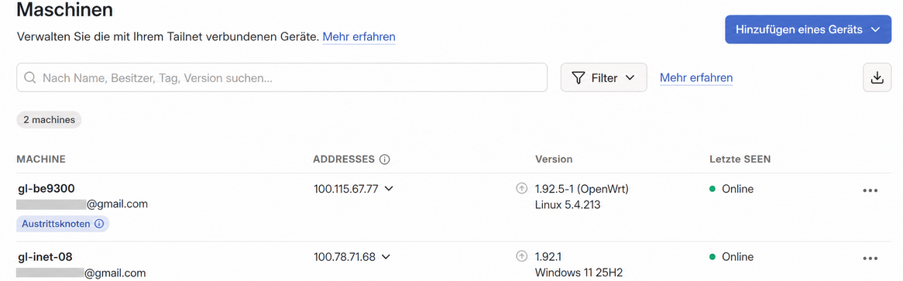Click Online status of gl-inet-08
The image size is (903, 281).
(x=731, y=256)
